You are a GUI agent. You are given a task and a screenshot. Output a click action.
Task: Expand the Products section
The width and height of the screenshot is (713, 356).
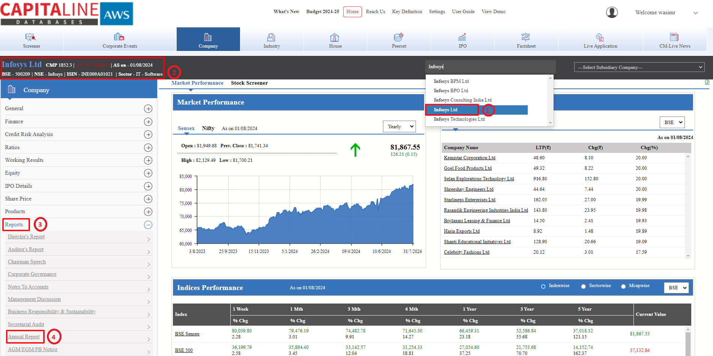148,212
